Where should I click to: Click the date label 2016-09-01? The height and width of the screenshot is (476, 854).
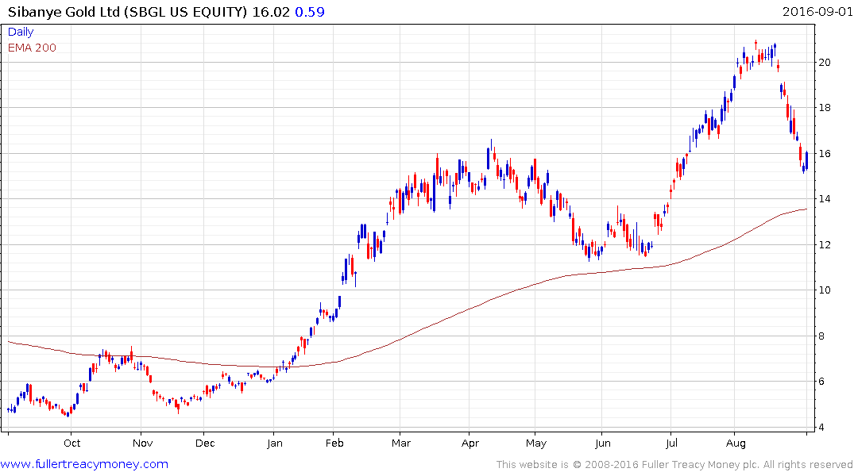tap(817, 11)
